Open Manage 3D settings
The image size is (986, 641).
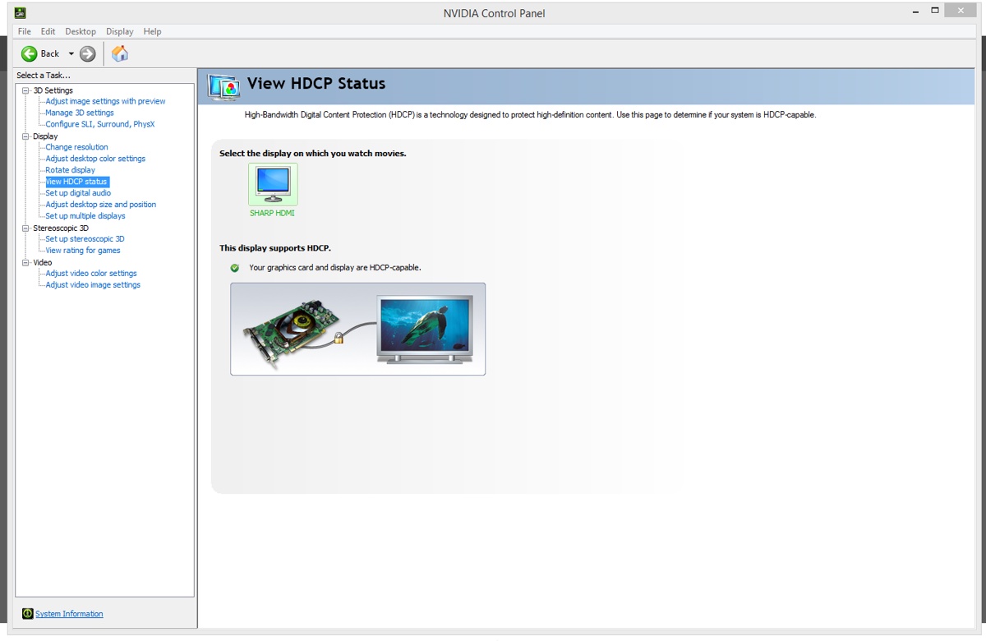click(80, 113)
